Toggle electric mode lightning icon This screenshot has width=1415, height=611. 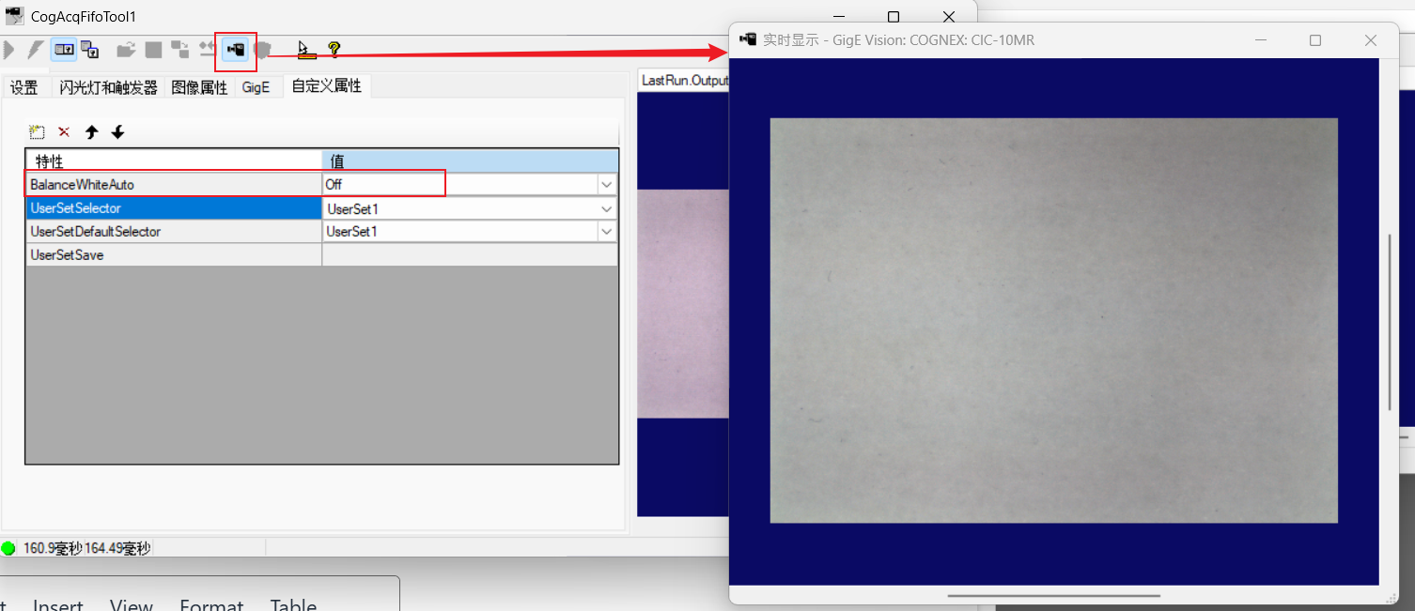pos(36,50)
